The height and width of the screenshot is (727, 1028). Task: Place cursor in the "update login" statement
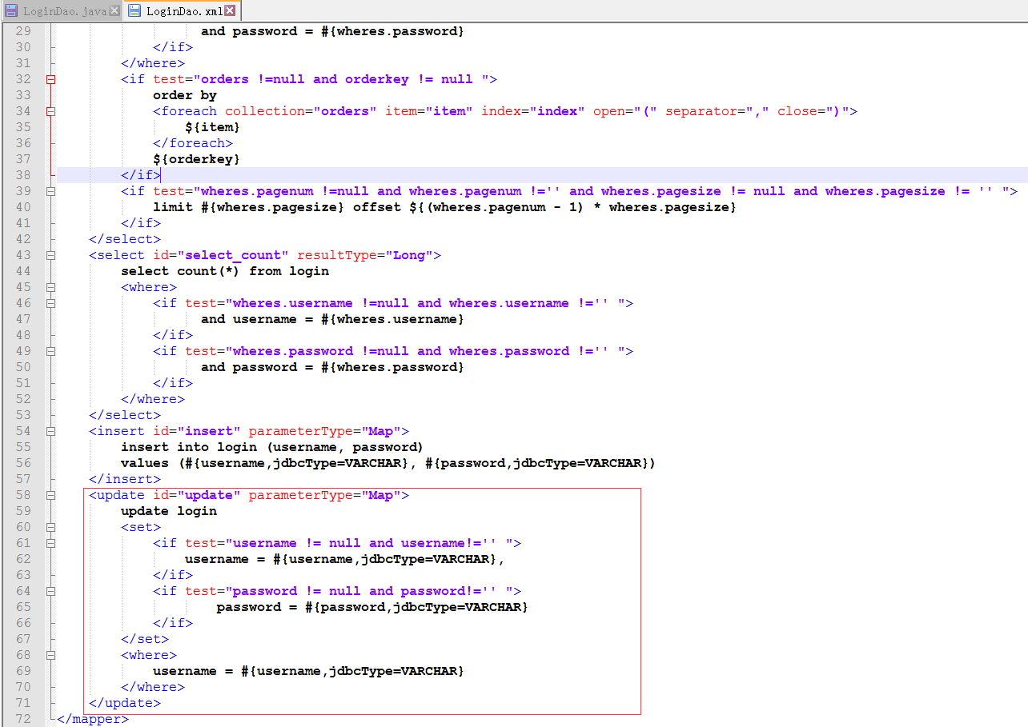tap(169, 511)
